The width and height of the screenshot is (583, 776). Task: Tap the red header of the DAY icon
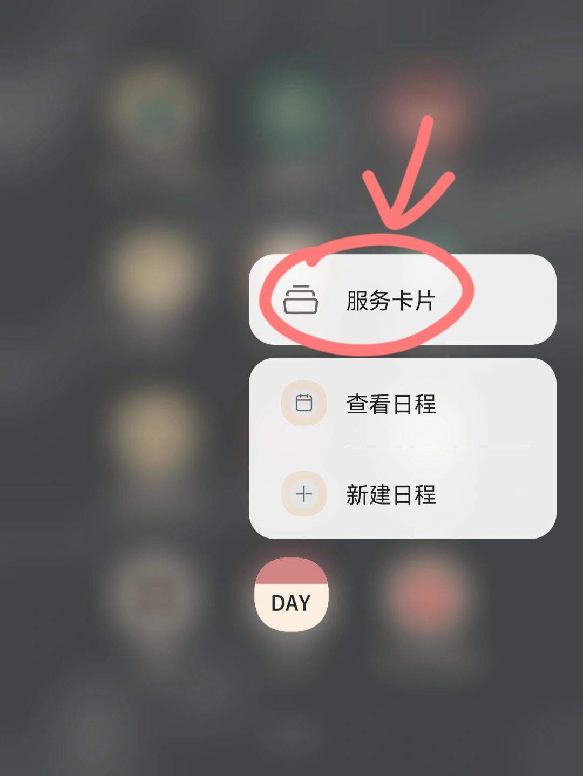click(291, 571)
